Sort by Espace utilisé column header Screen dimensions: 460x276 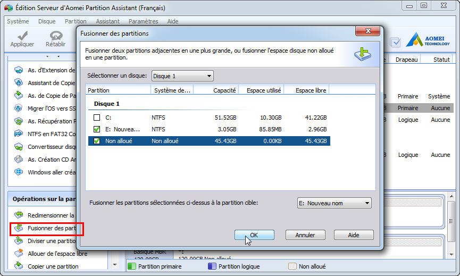coord(262,90)
